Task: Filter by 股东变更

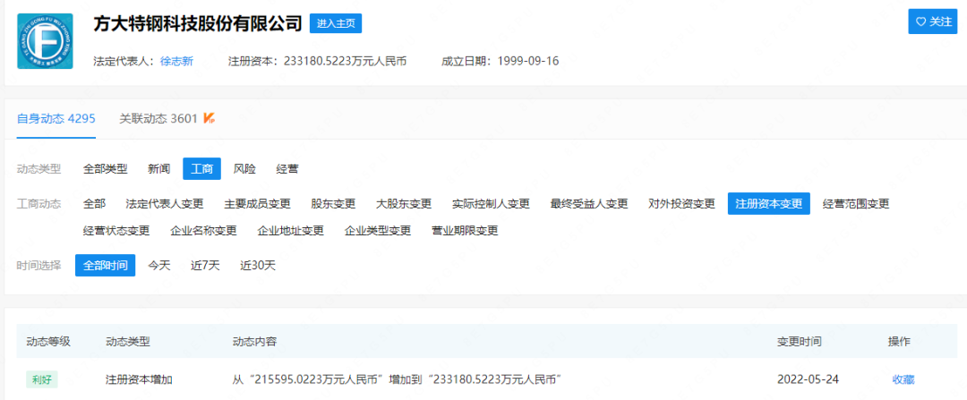Action: click(x=333, y=203)
